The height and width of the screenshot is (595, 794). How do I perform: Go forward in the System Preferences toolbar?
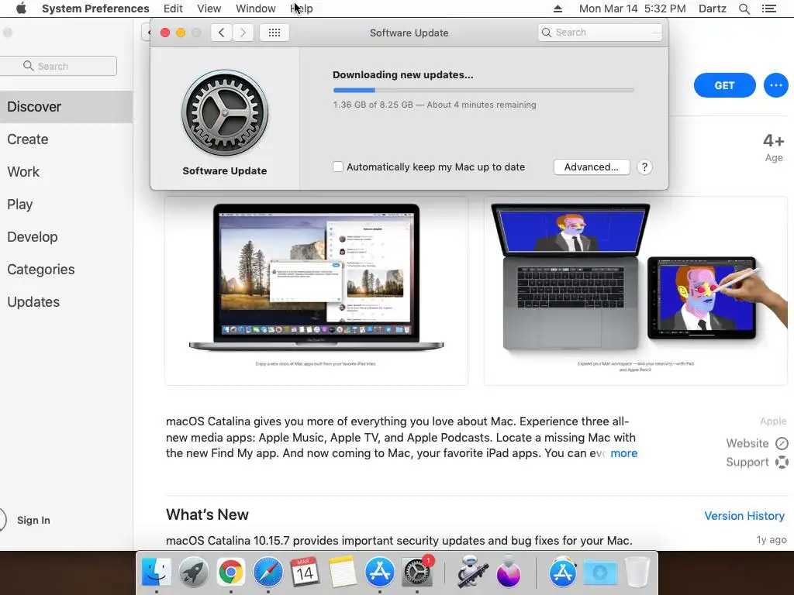(243, 33)
